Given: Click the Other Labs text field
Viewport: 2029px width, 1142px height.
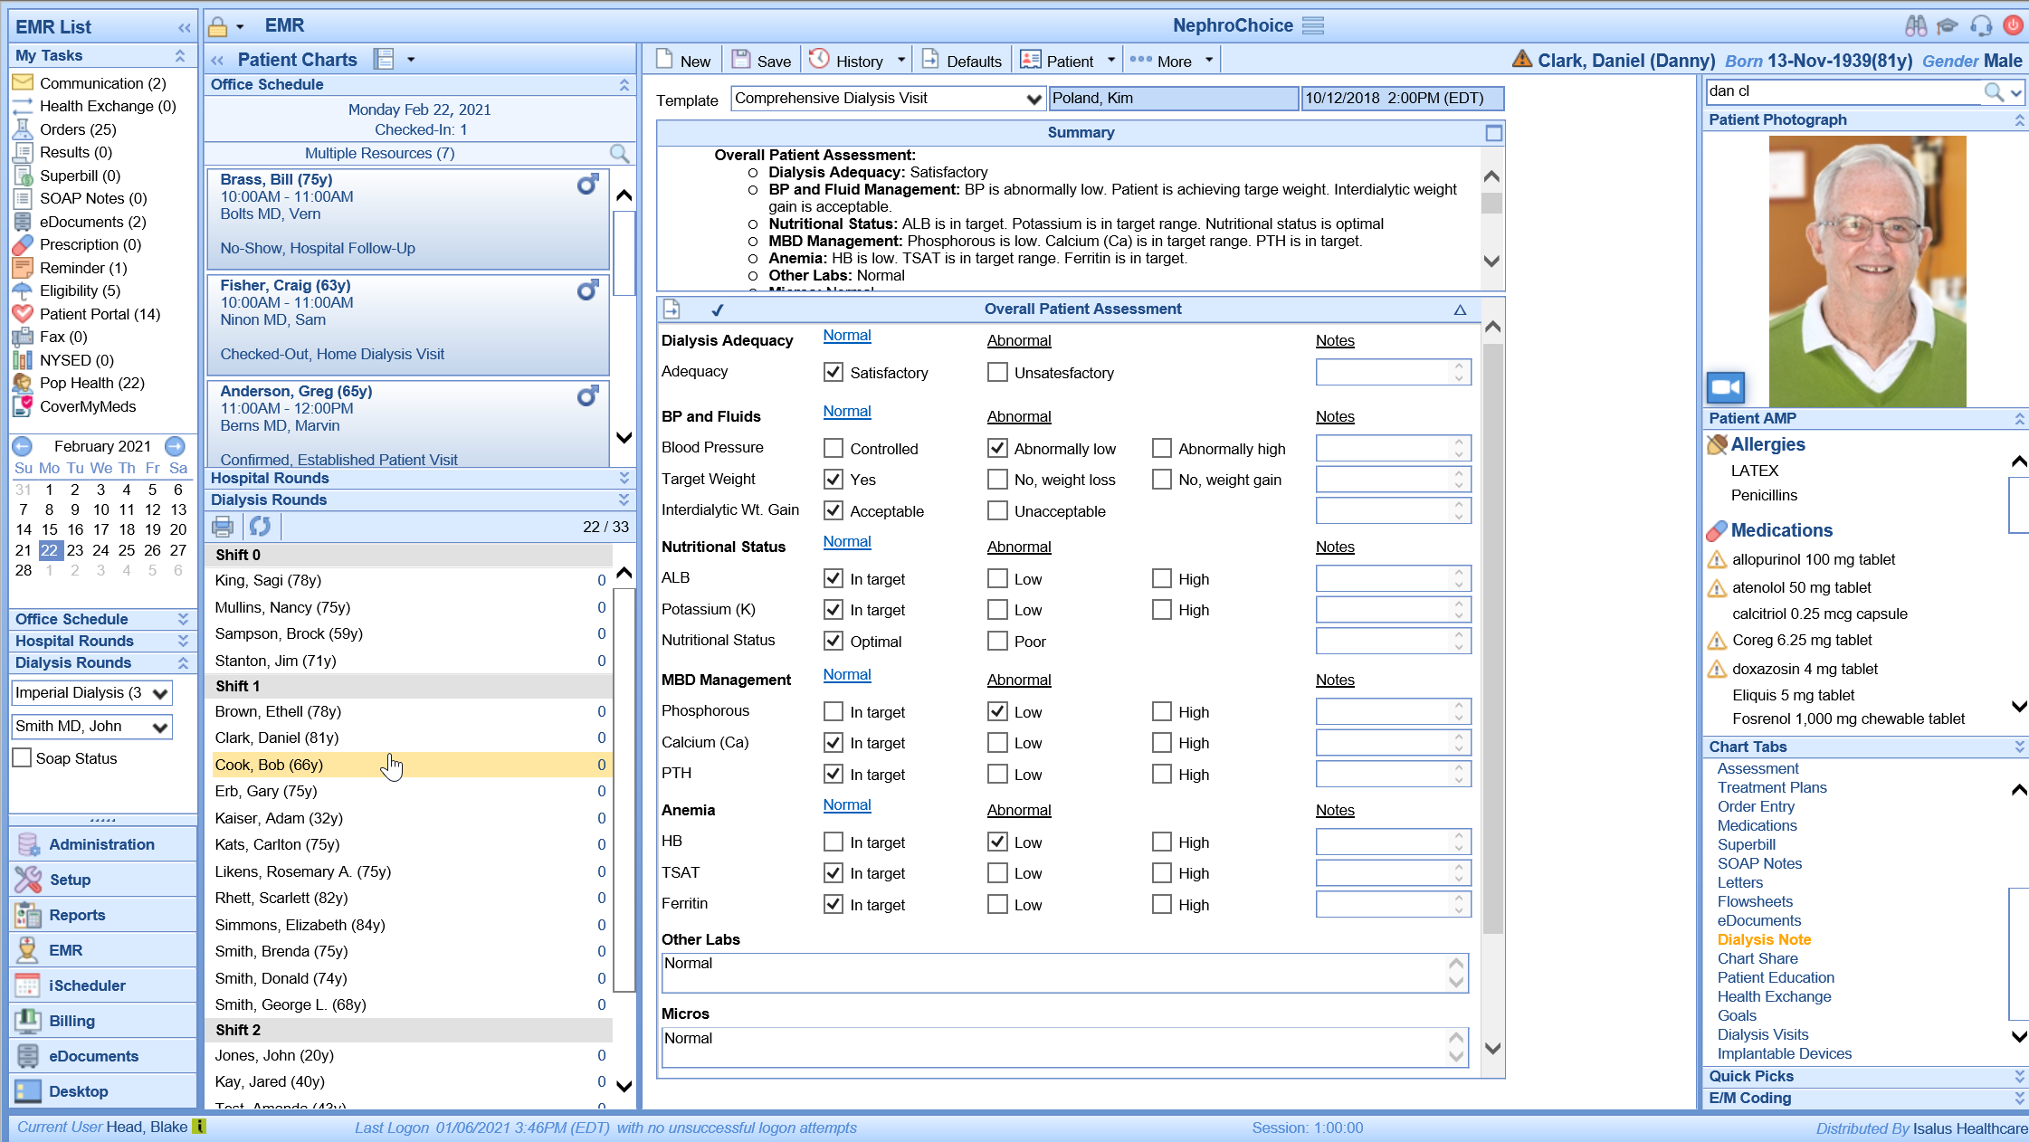Looking at the screenshot, I should [1064, 973].
